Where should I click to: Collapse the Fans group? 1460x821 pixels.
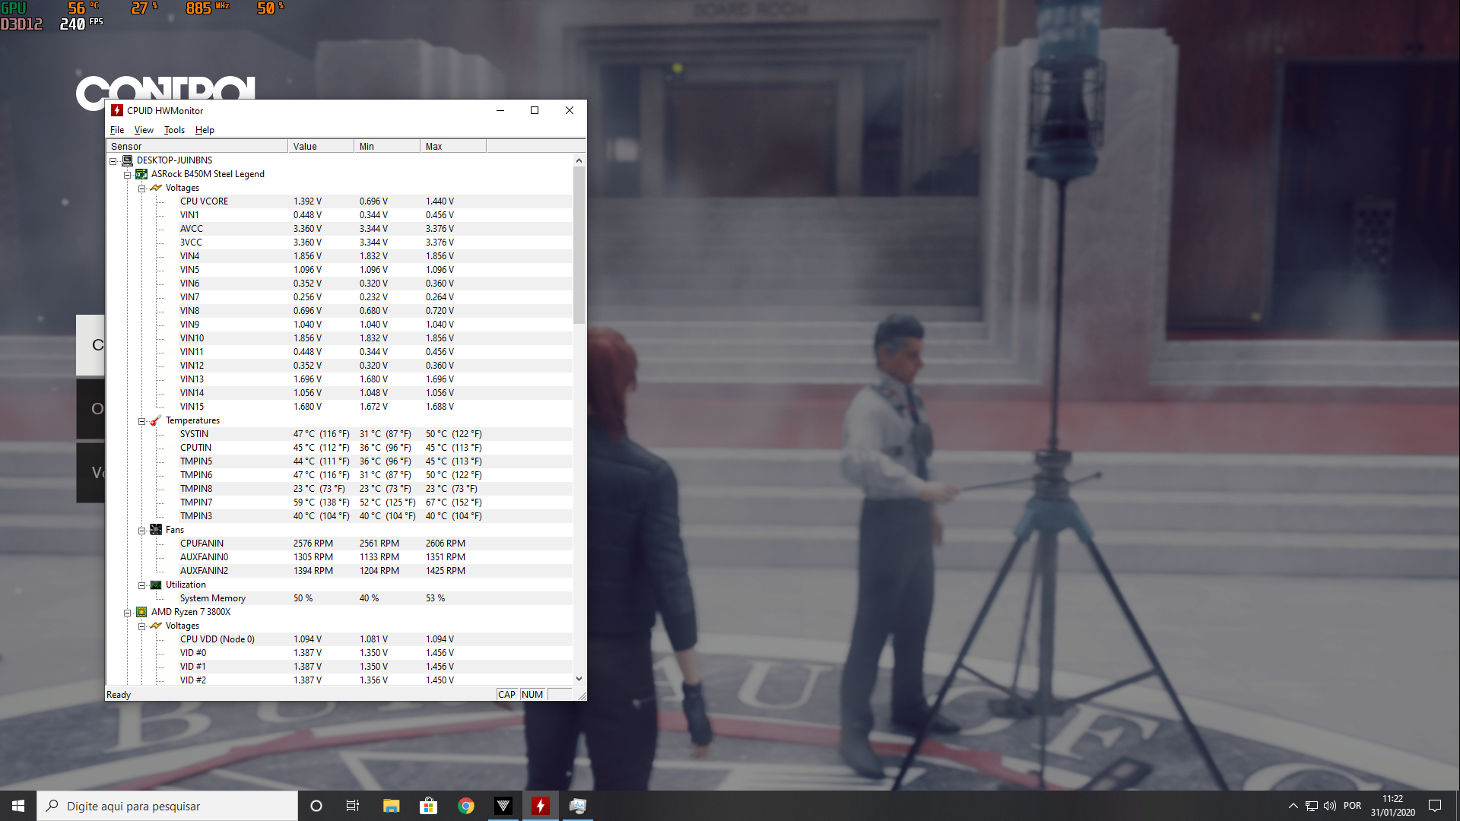[x=142, y=531]
